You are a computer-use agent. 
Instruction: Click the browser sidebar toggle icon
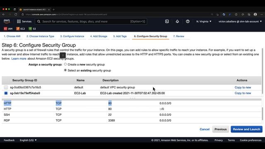[15, 10]
